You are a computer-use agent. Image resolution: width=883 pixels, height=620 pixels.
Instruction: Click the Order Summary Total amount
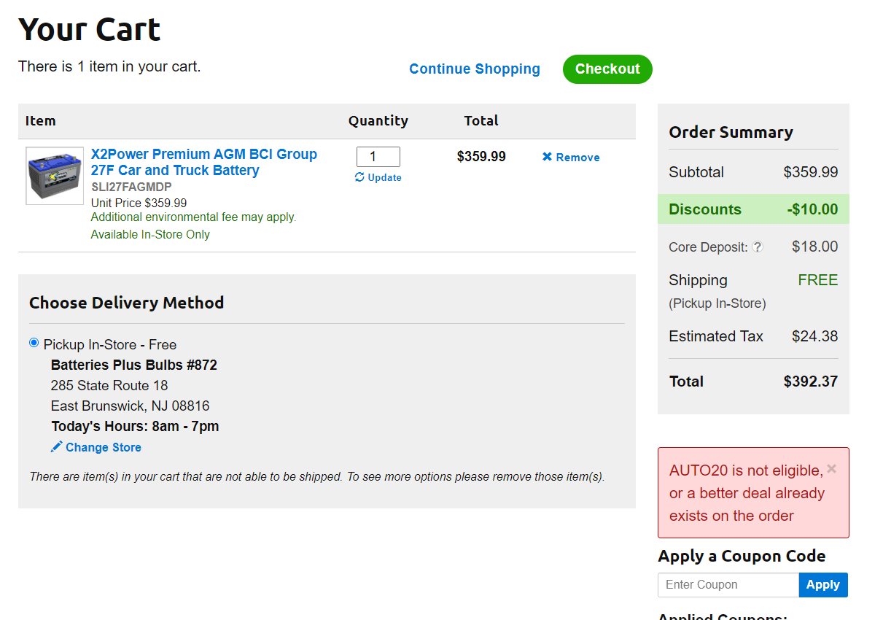coord(810,381)
